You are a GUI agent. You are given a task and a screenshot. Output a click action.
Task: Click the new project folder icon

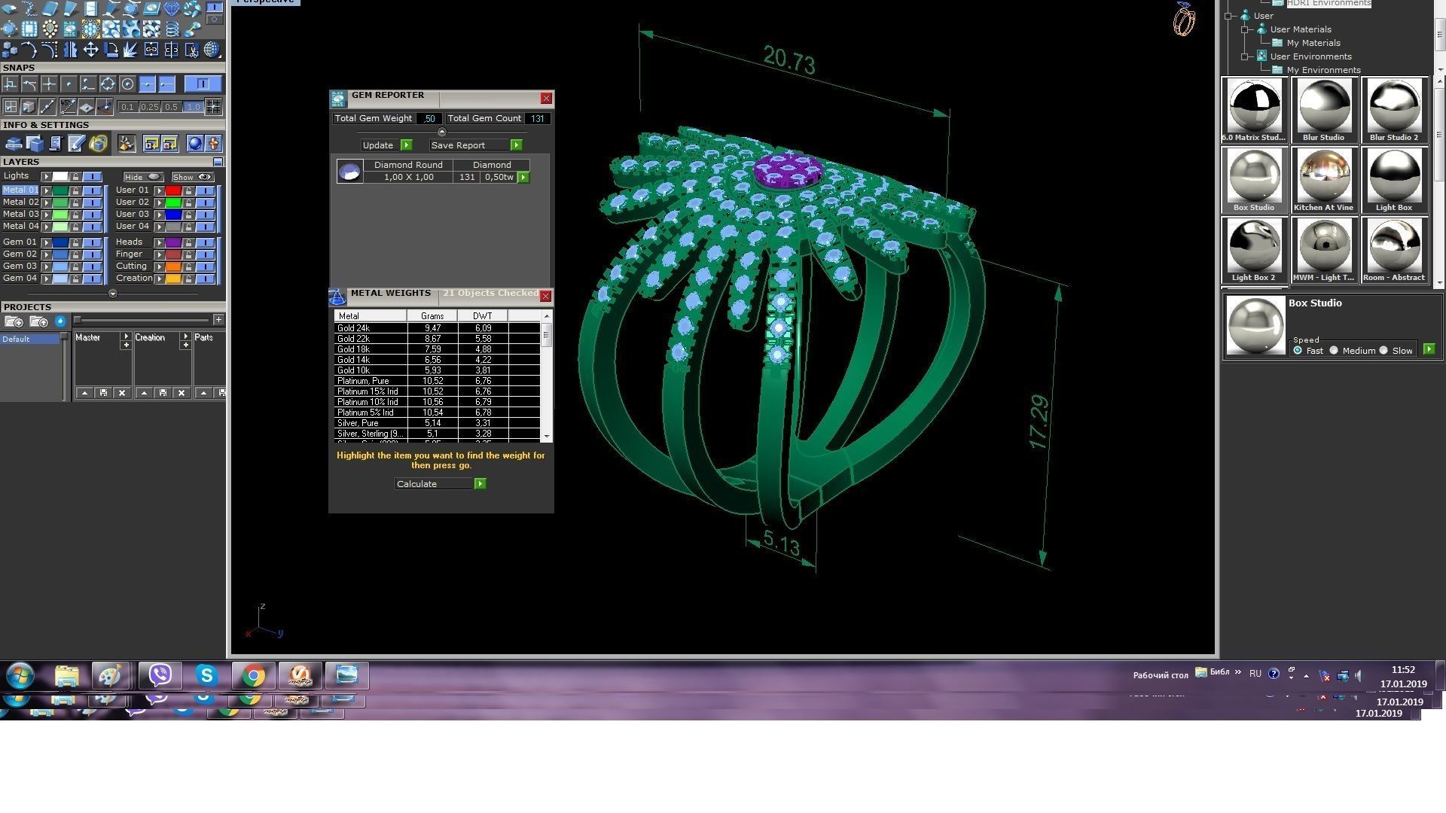pos(14,321)
